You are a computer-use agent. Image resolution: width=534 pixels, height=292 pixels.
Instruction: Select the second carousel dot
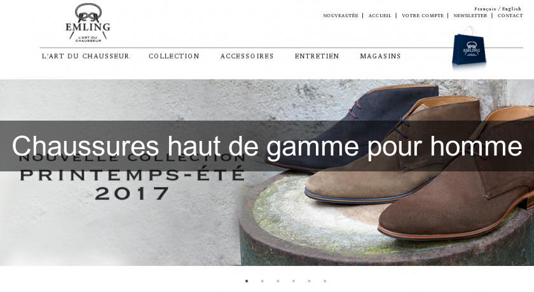tap(262, 281)
